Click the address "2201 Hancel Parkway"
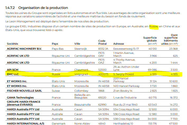The image size is (187, 125). (121, 80)
